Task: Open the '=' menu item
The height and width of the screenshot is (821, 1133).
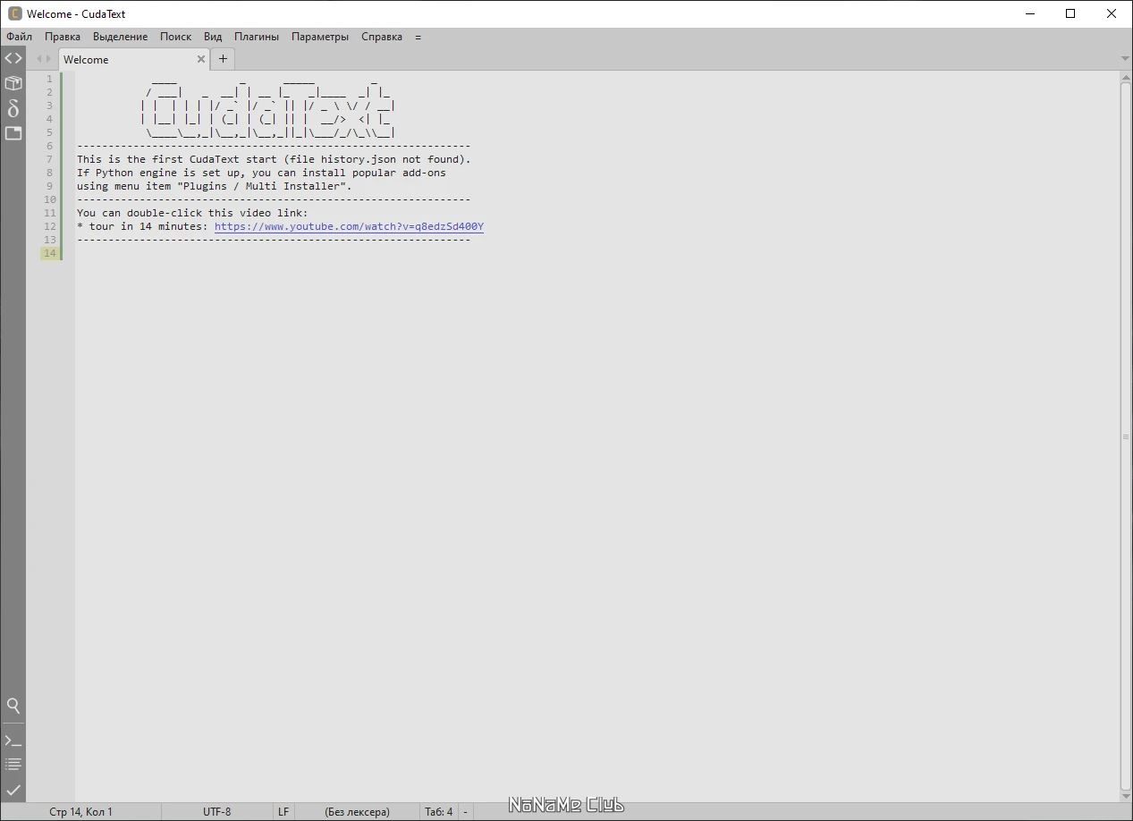Action: point(419,37)
